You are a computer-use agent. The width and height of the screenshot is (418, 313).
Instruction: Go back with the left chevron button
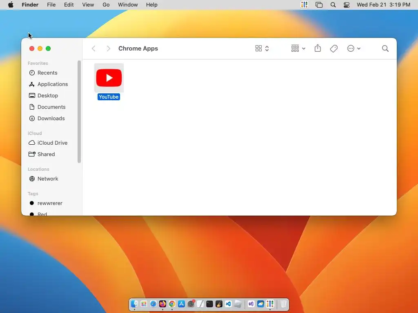coord(93,48)
